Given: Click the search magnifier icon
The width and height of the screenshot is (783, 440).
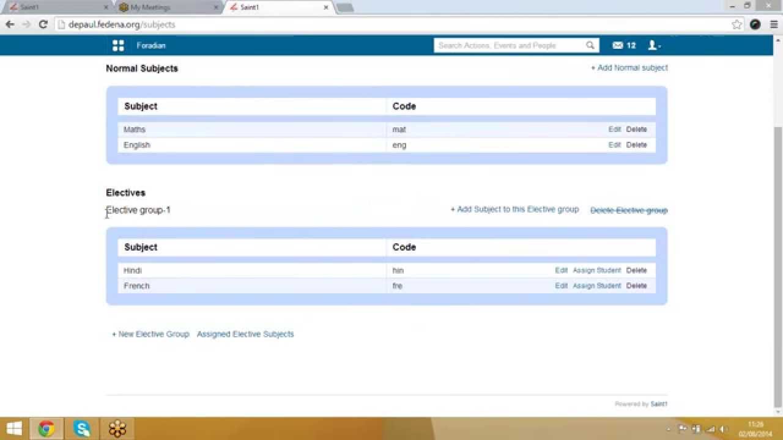Looking at the screenshot, I should pyautogui.click(x=590, y=45).
